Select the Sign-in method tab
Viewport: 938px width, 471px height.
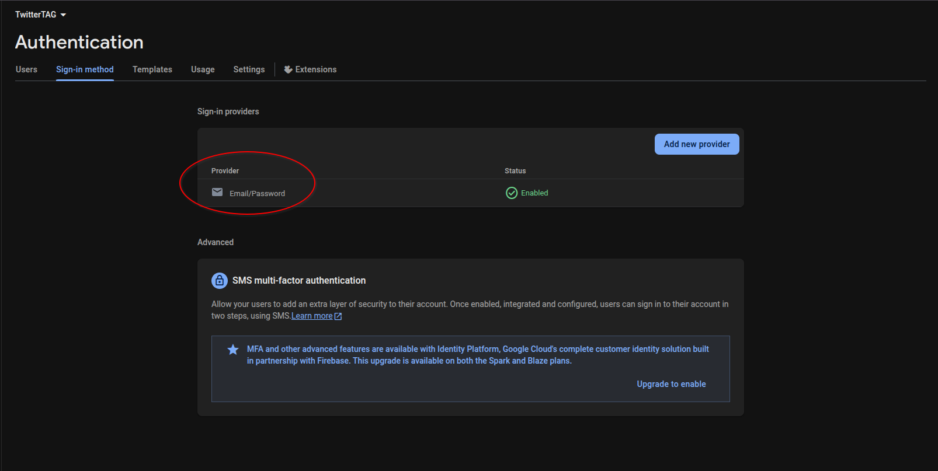[85, 69]
